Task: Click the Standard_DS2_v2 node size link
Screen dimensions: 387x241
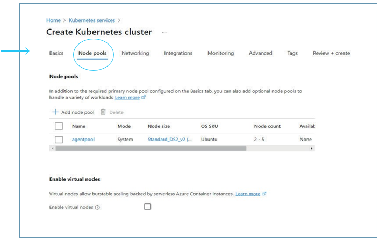Action: tap(169, 140)
